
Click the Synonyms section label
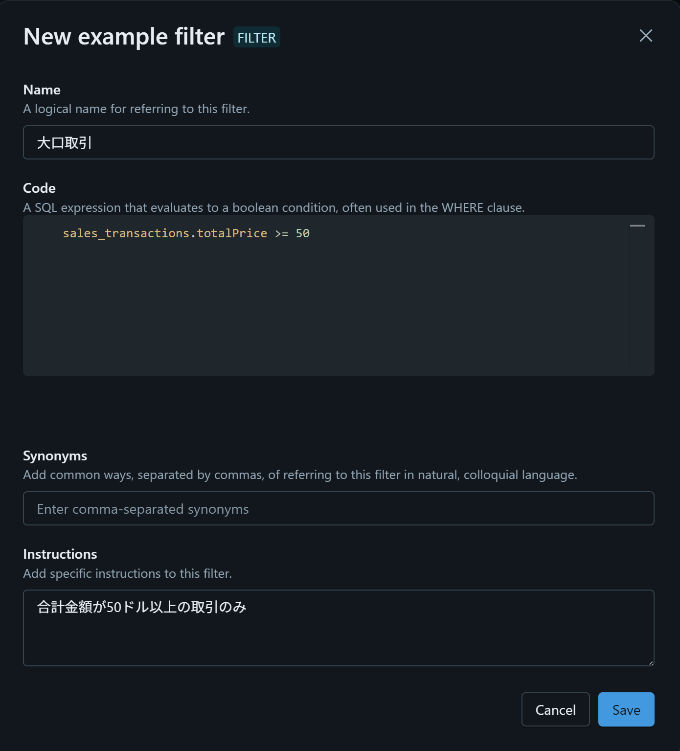click(55, 456)
